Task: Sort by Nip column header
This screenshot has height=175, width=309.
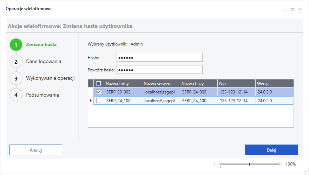Action: pos(236,83)
